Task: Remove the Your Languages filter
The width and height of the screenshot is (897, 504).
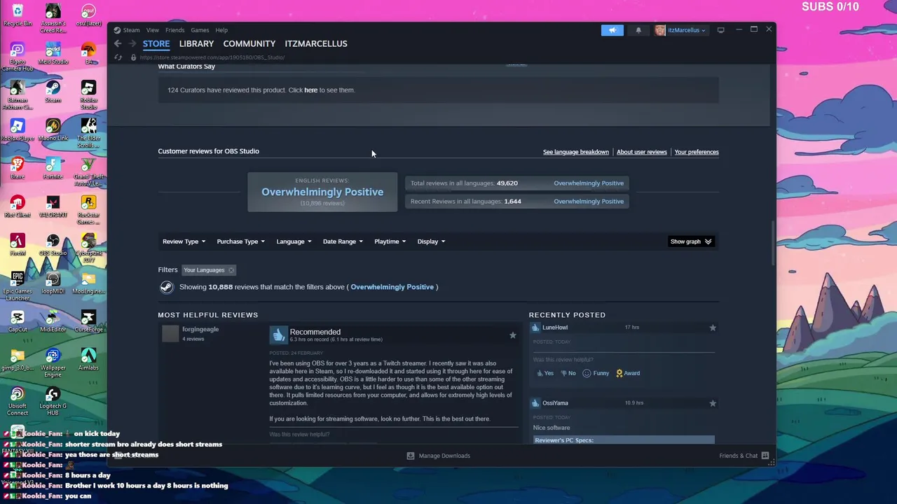Action: click(x=231, y=270)
